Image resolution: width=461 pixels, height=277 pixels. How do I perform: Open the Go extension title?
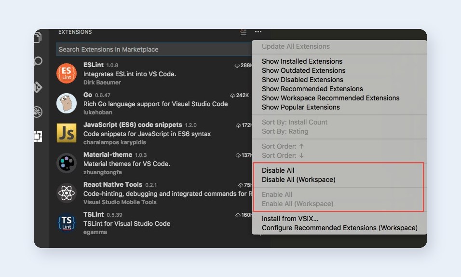coord(88,95)
